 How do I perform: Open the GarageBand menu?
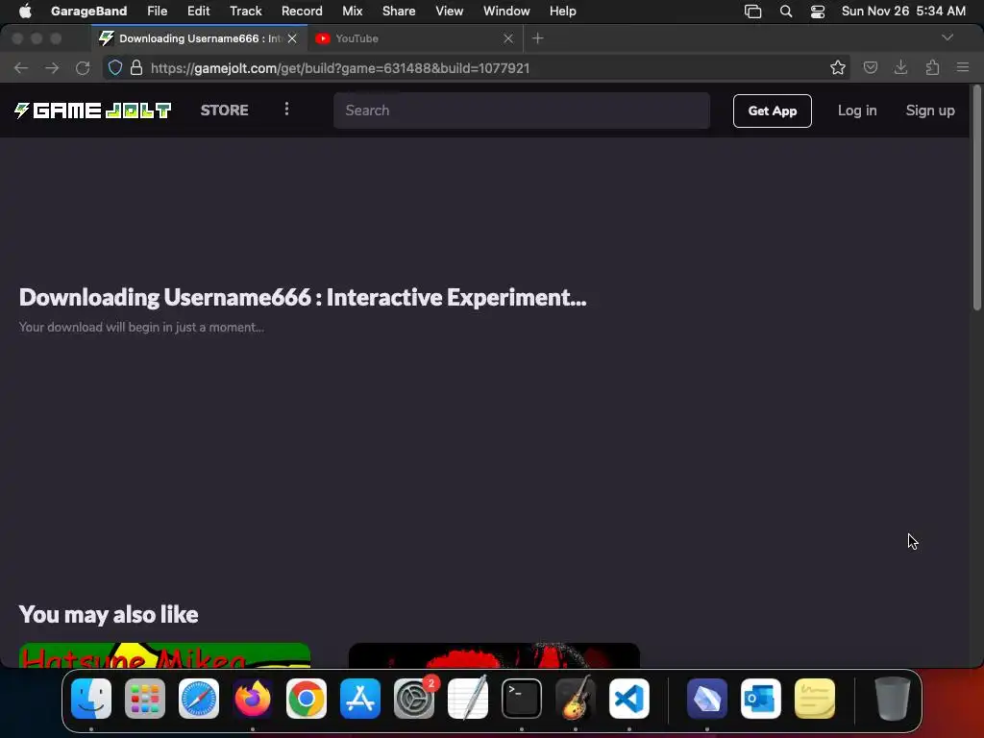click(x=88, y=11)
